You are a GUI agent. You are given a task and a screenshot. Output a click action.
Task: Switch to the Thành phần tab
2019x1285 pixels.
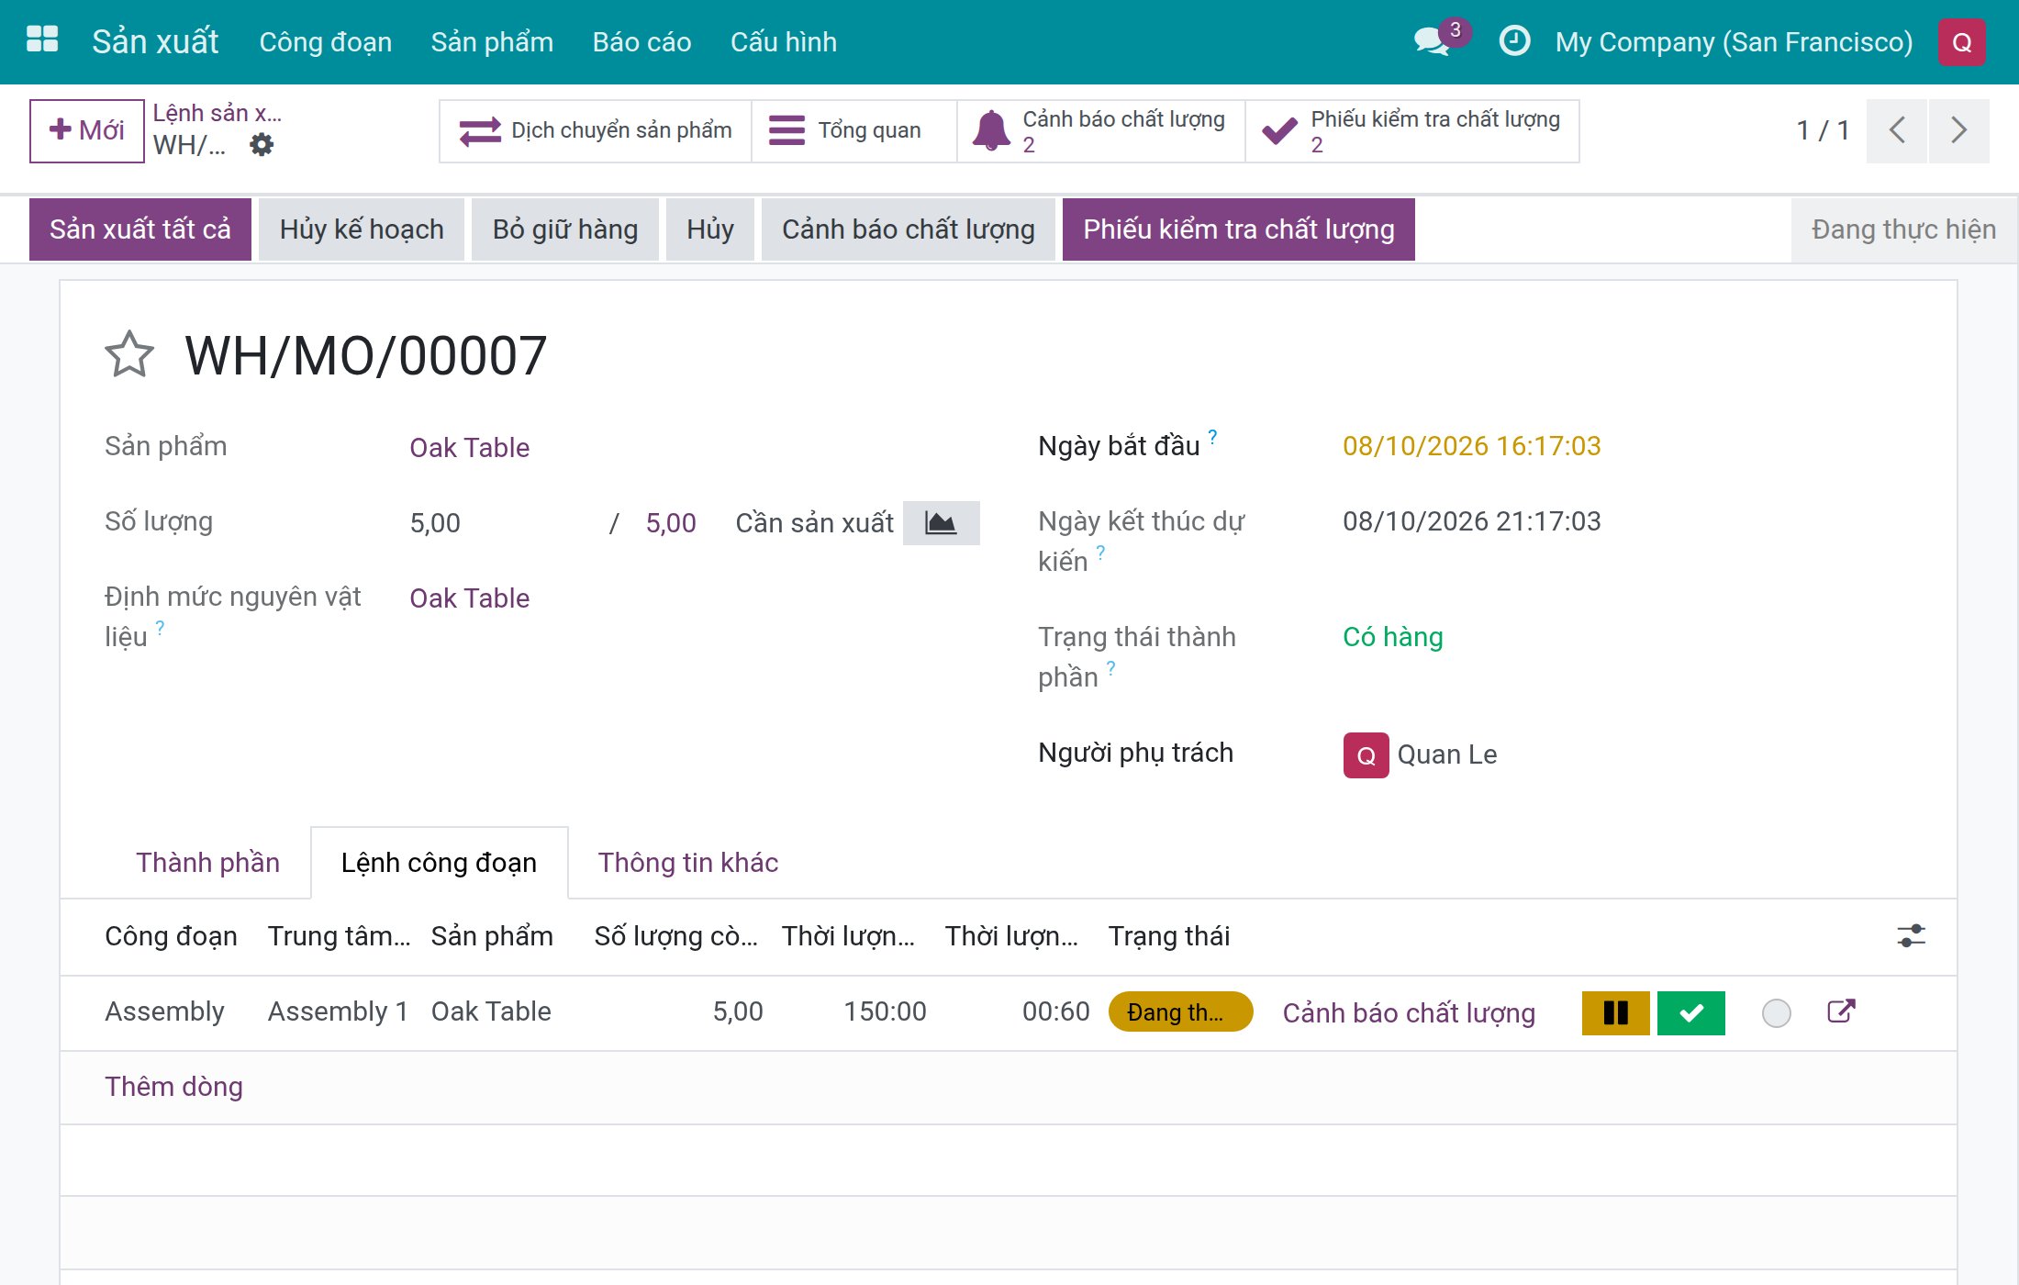tap(207, 863)
